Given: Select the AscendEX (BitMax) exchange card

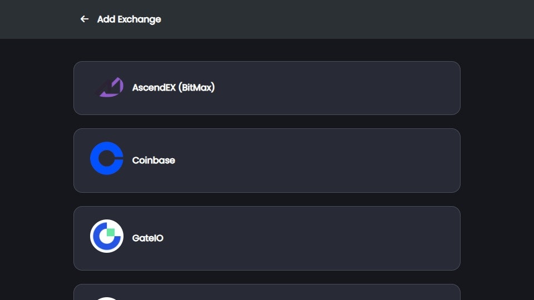Looking at the screenshot, I should click(267, 88).
